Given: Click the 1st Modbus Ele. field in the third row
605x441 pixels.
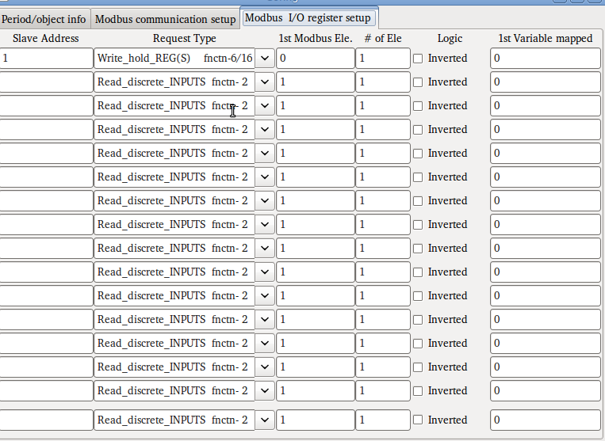Looking at the screenshot, I should click(x=316, y=105).
